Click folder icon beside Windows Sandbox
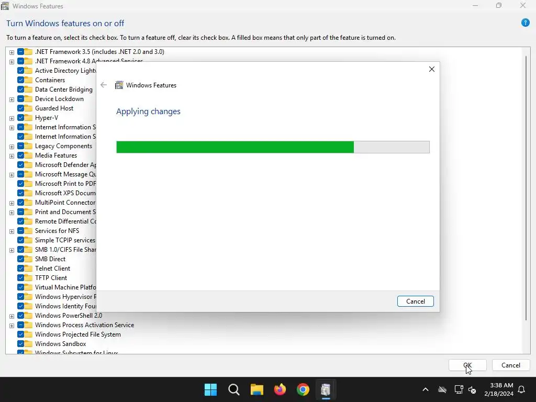 (28, 344)
